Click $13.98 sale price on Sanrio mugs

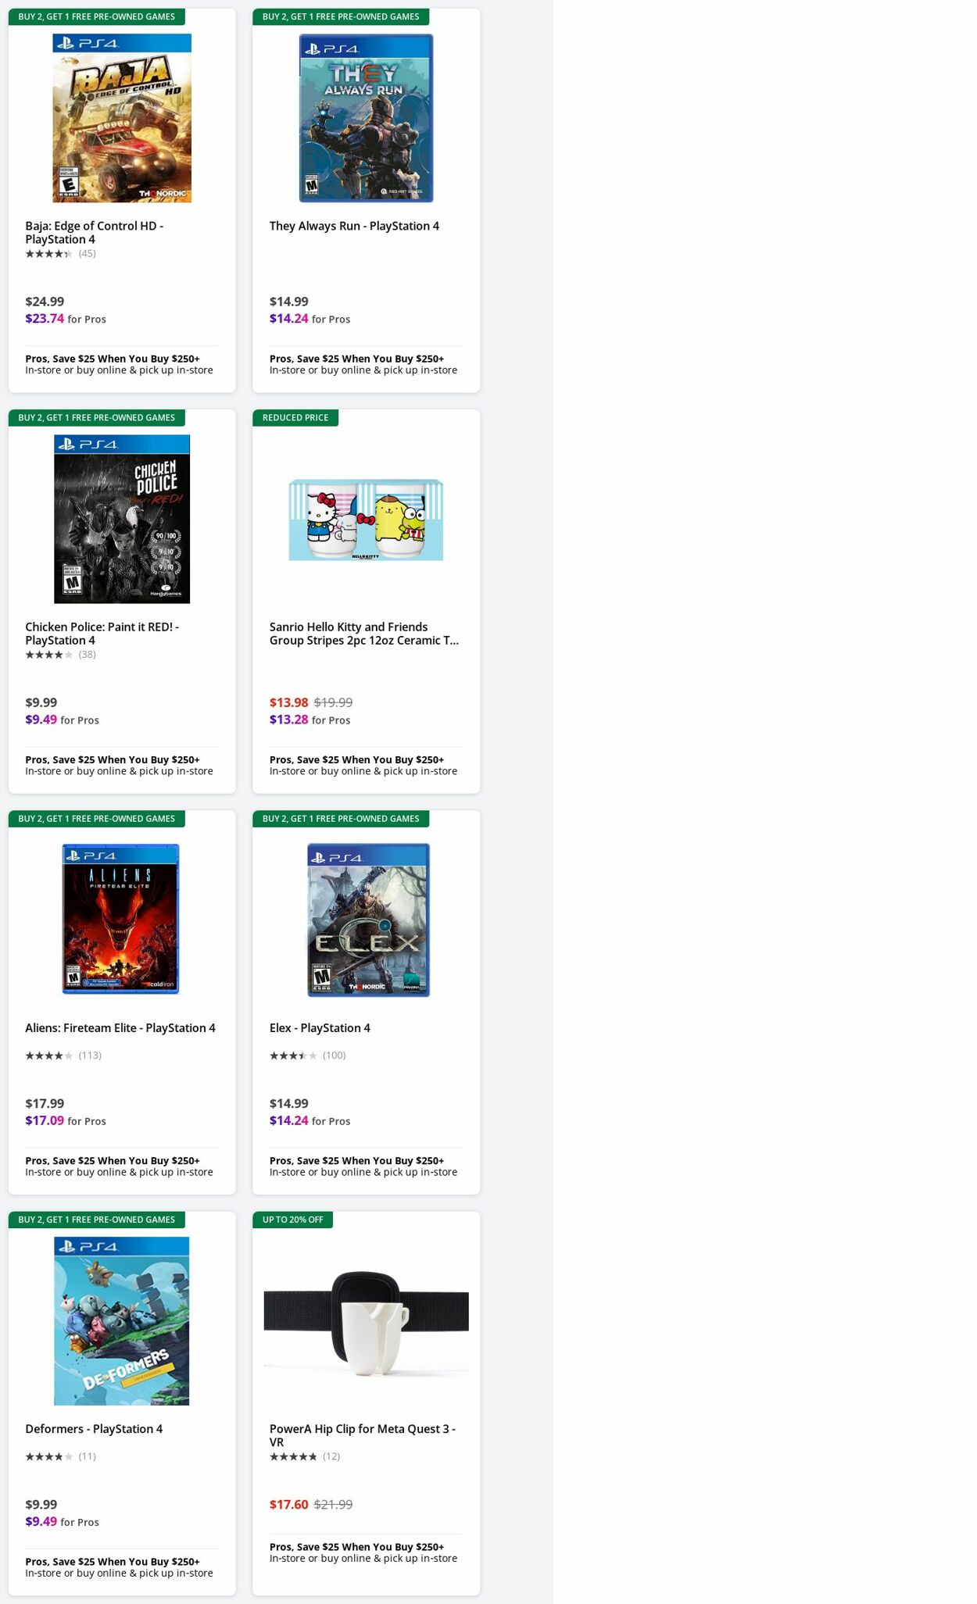click(x=289, y=702)
